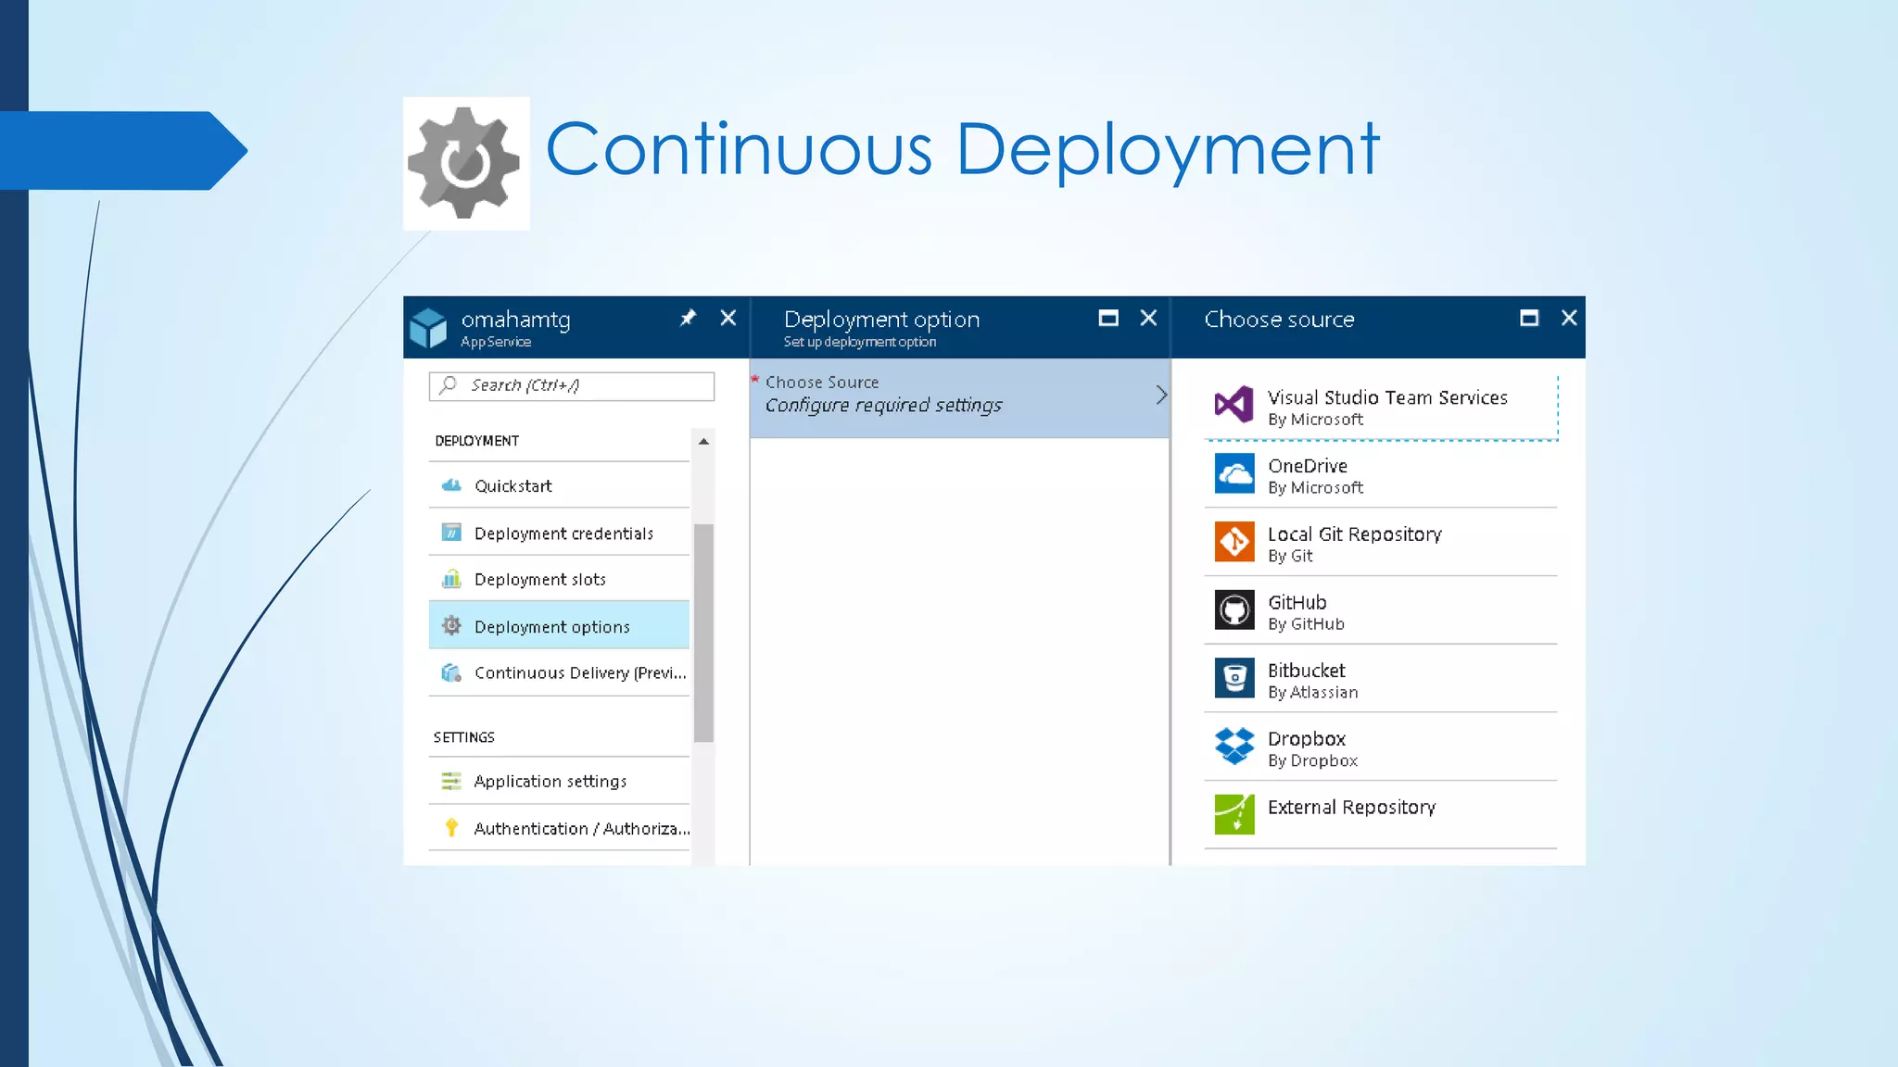Image resolution: width=1898 pixels, height=1067 pixels.
Task: Close the omahamtg App Service blade
Action: click(728, 318)
